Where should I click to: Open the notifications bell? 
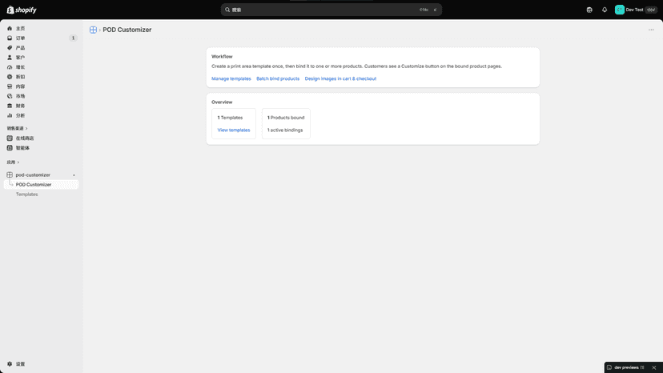tap(605, 10)
